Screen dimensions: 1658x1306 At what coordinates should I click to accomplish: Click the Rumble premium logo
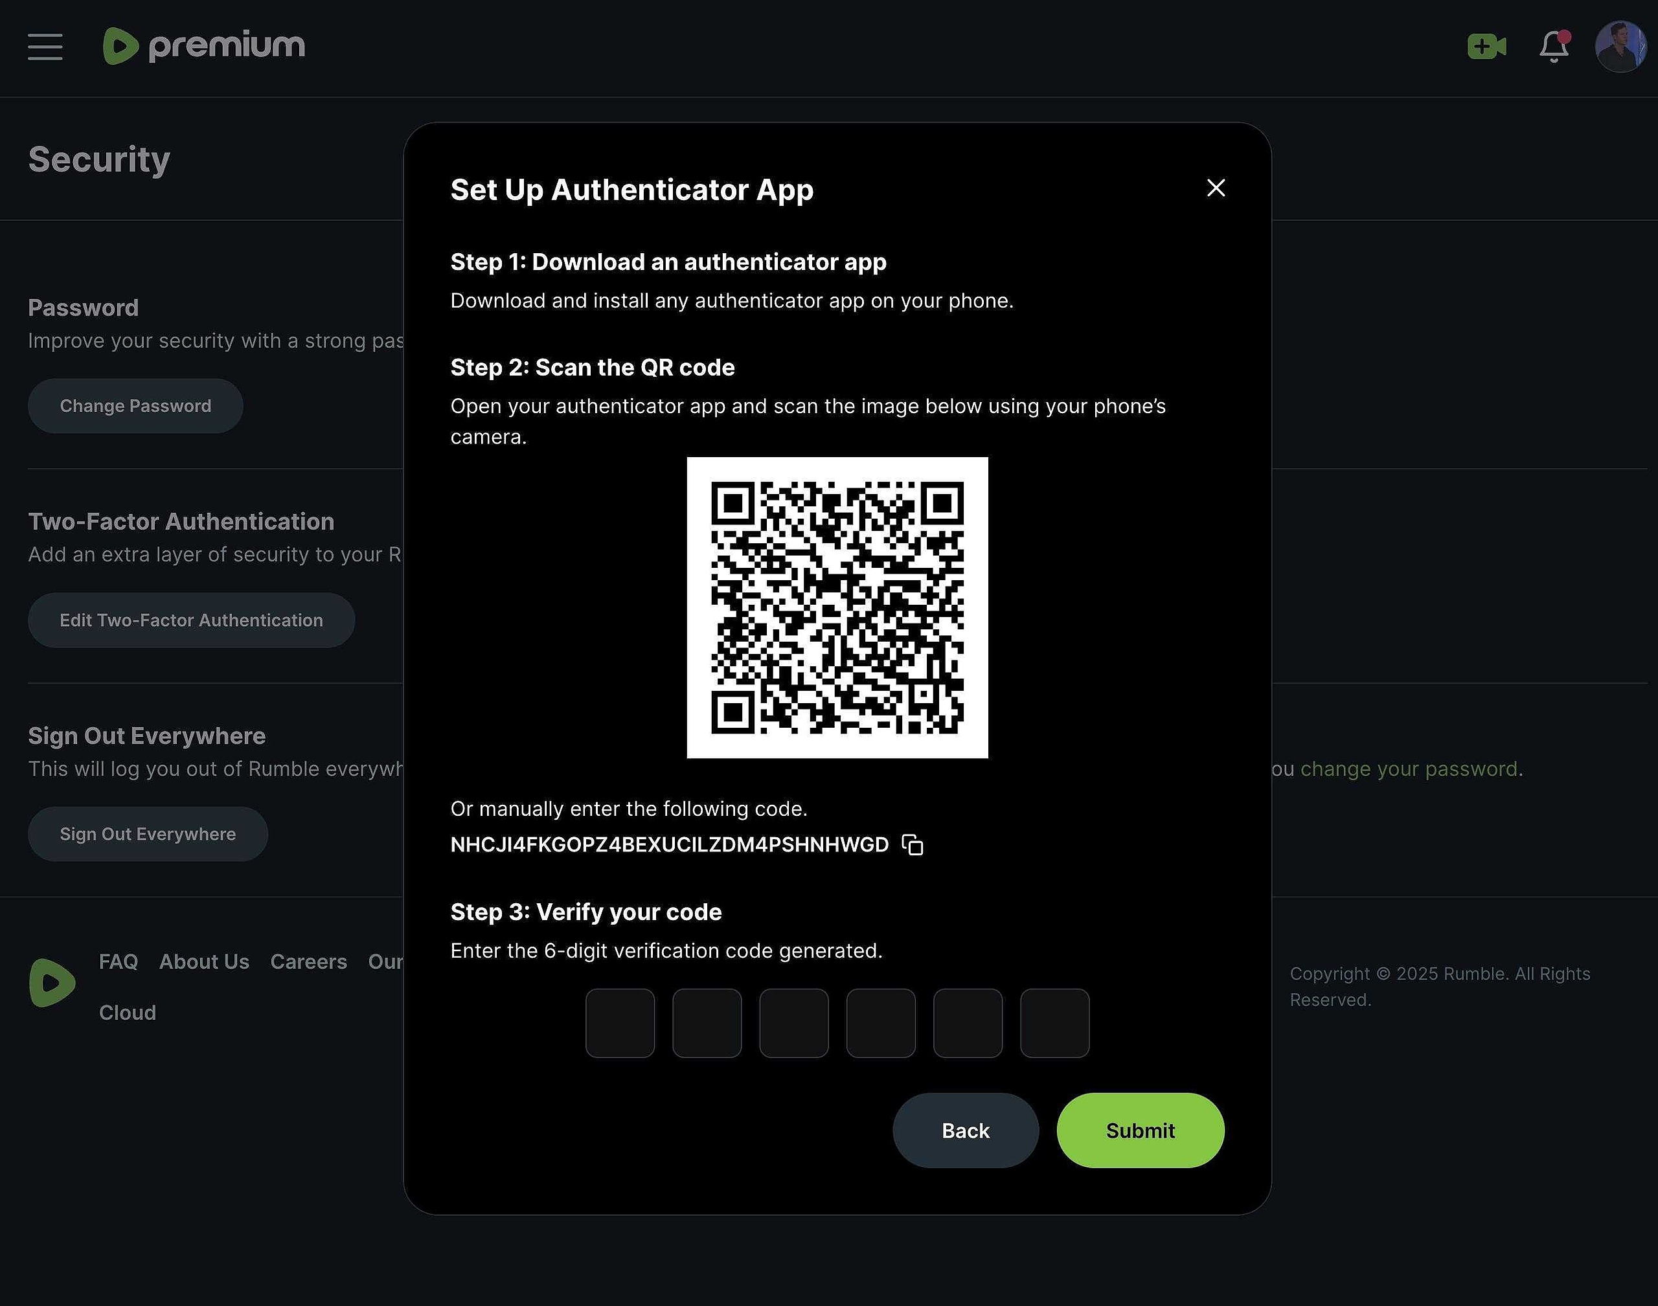click(x=203, y=47)
